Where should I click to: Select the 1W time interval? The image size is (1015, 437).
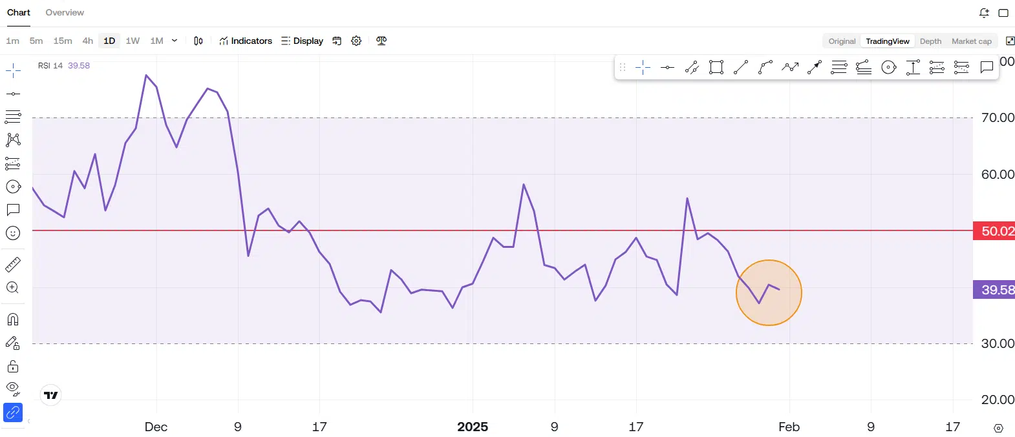tap(133, 41)
